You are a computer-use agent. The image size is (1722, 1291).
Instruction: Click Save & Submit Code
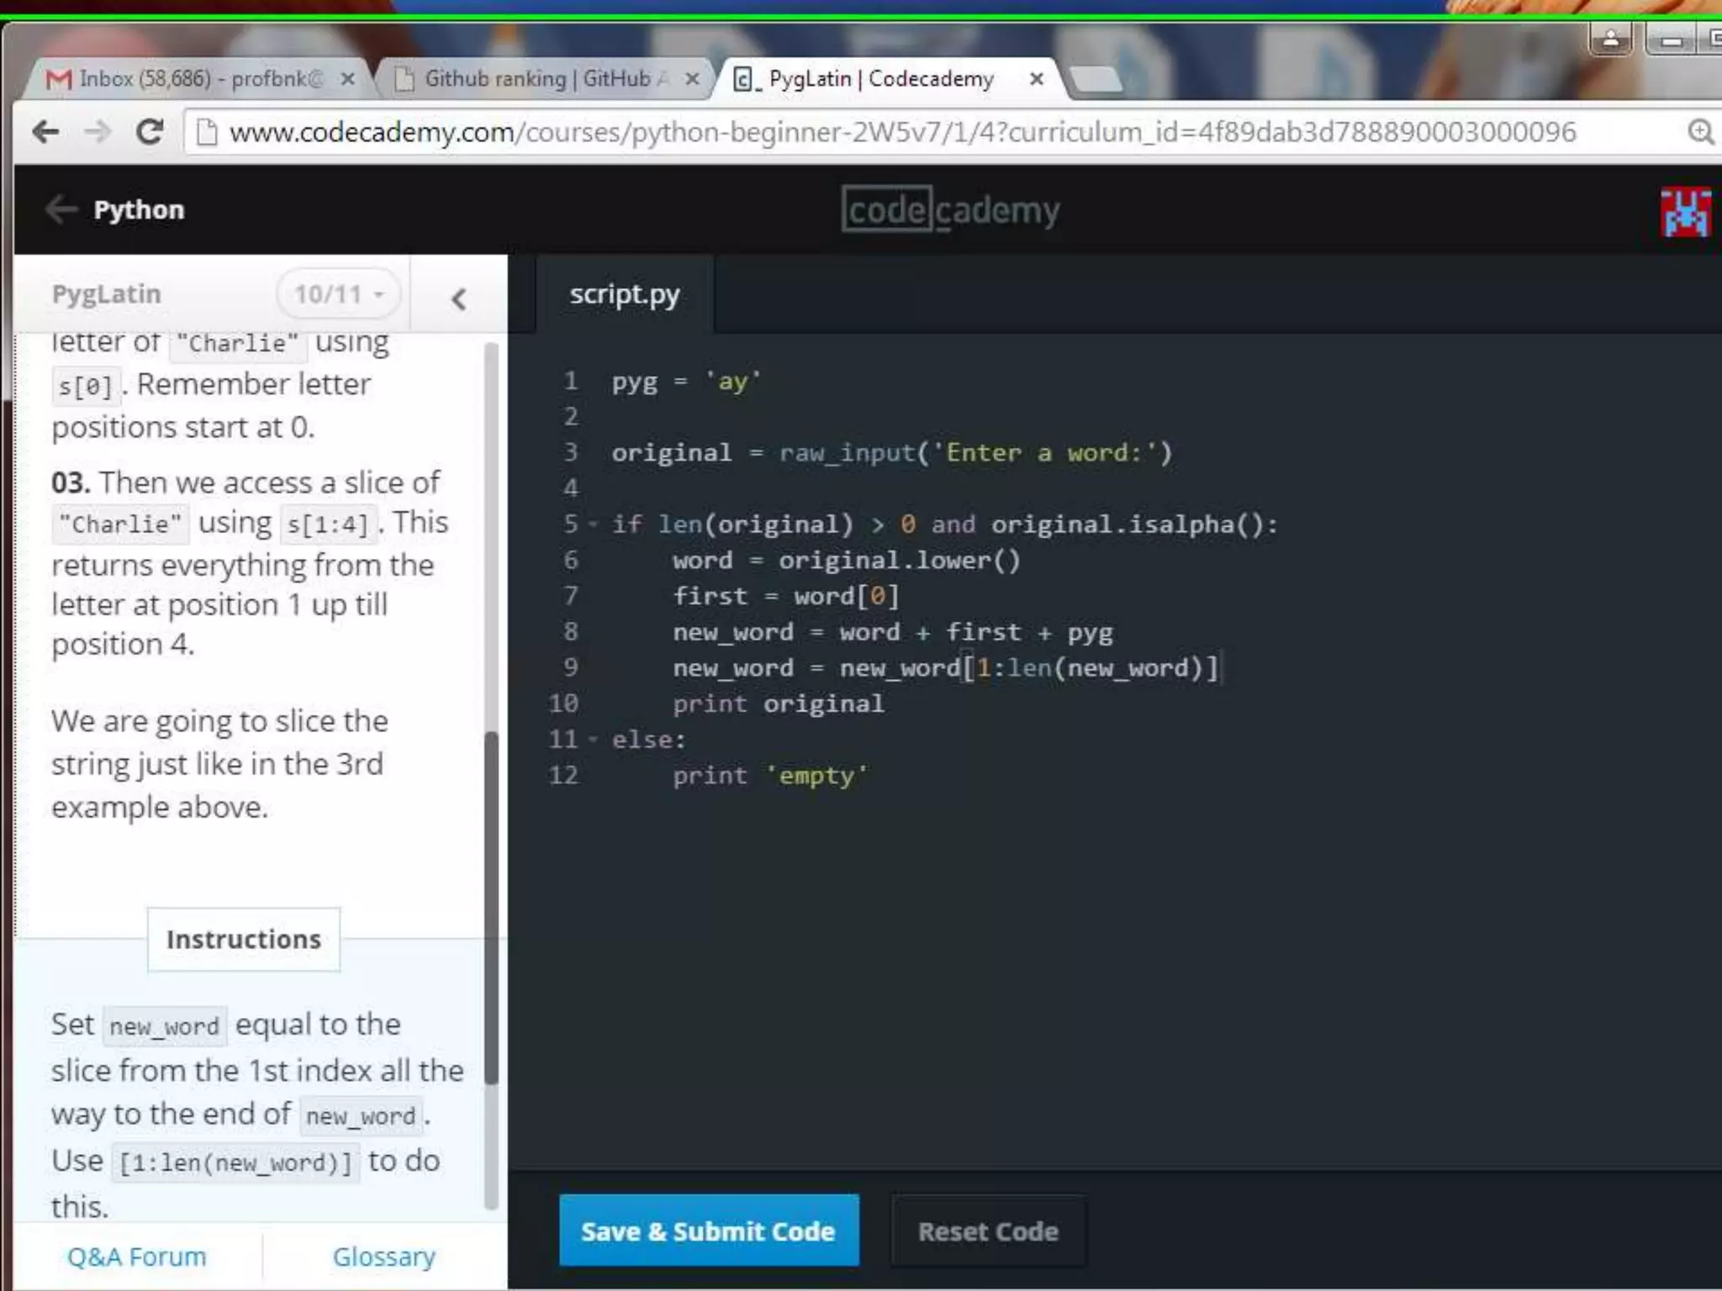tap(709, 1231)
